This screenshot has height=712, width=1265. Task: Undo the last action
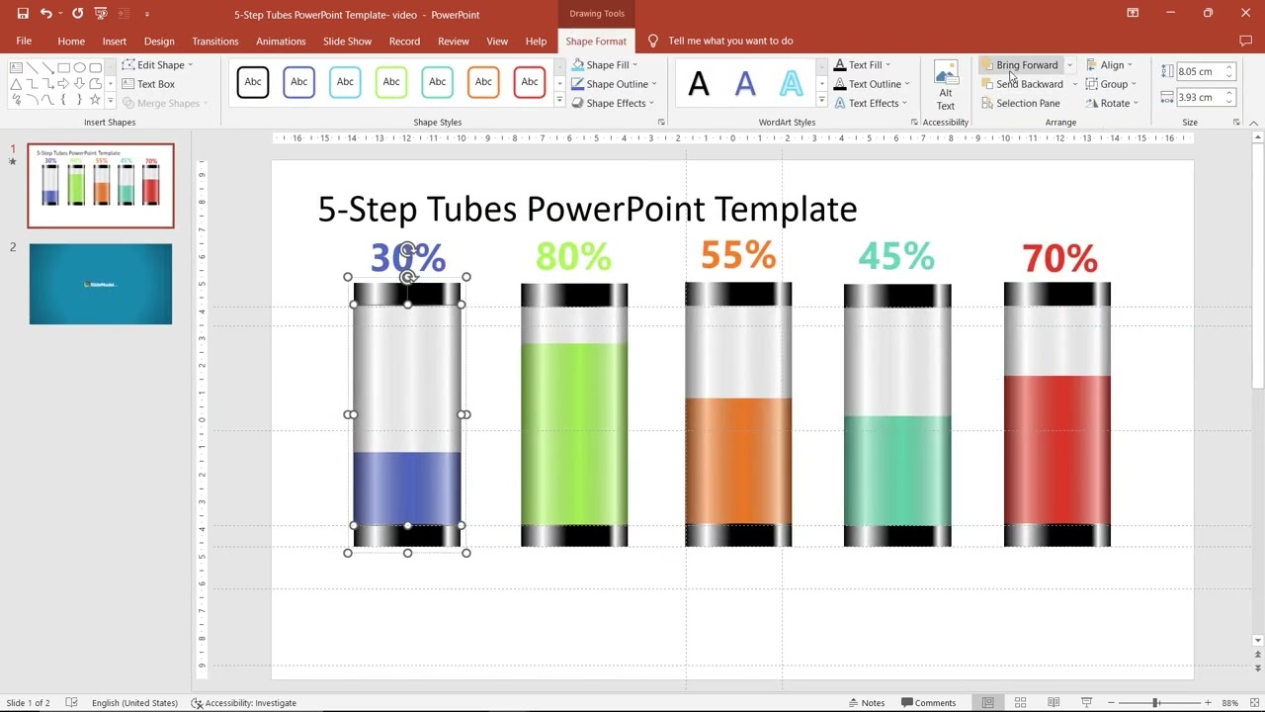(x=45, y=14)
